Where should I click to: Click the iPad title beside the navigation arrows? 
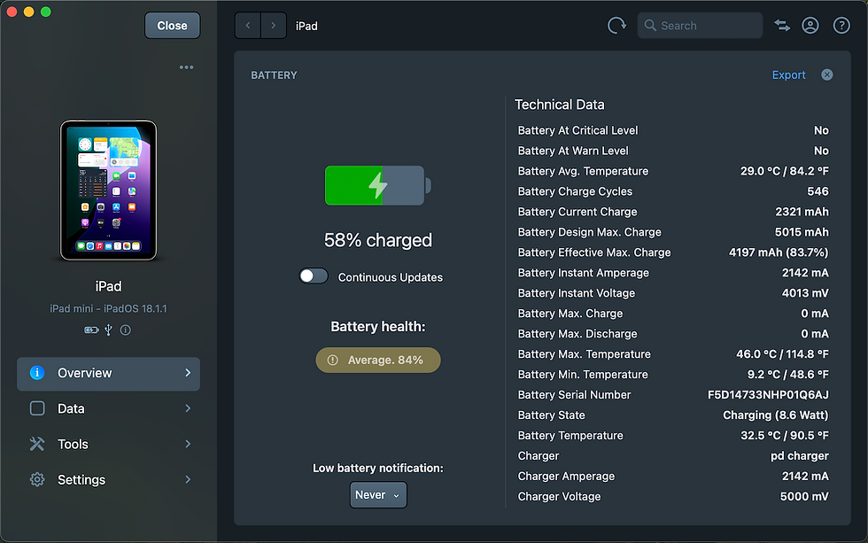[x=306, y=26]
